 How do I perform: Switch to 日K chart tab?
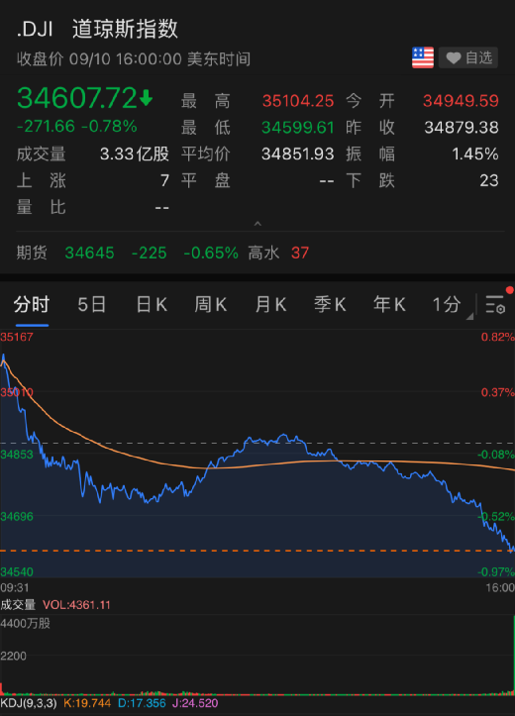click(x=152, y=305)
